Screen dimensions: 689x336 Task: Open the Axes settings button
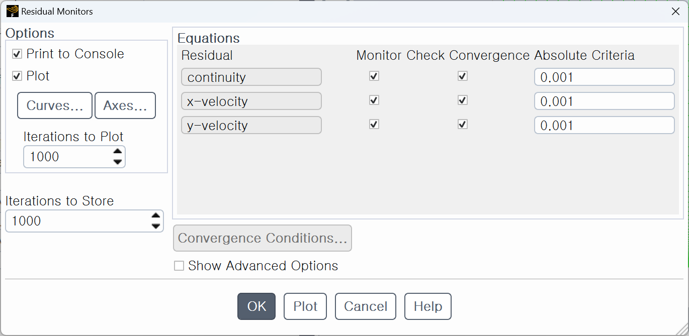click(125, 105)
